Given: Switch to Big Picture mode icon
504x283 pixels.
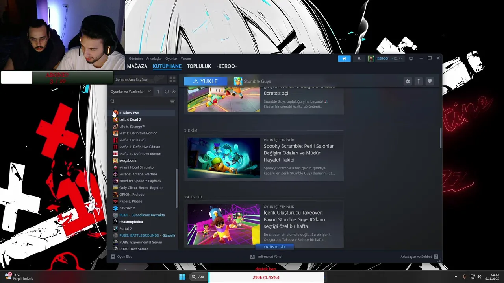Looking at the screenshot, I should click(411, 59).
